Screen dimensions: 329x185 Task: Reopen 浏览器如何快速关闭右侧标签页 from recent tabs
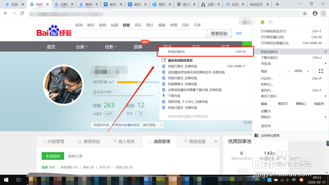pyautogui.click(x=196, y=72)
